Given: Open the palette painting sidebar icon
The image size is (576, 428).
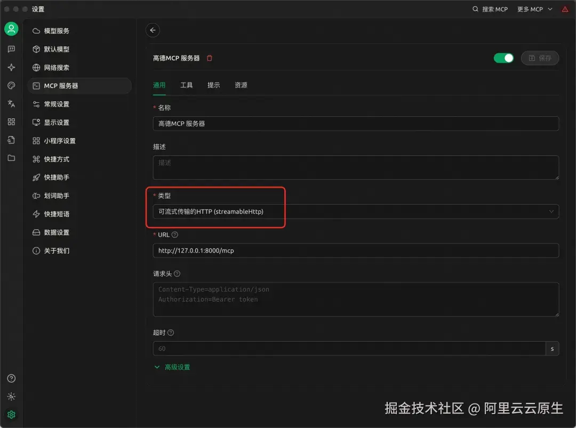Looking at the screenshot, I should point(11,85).
